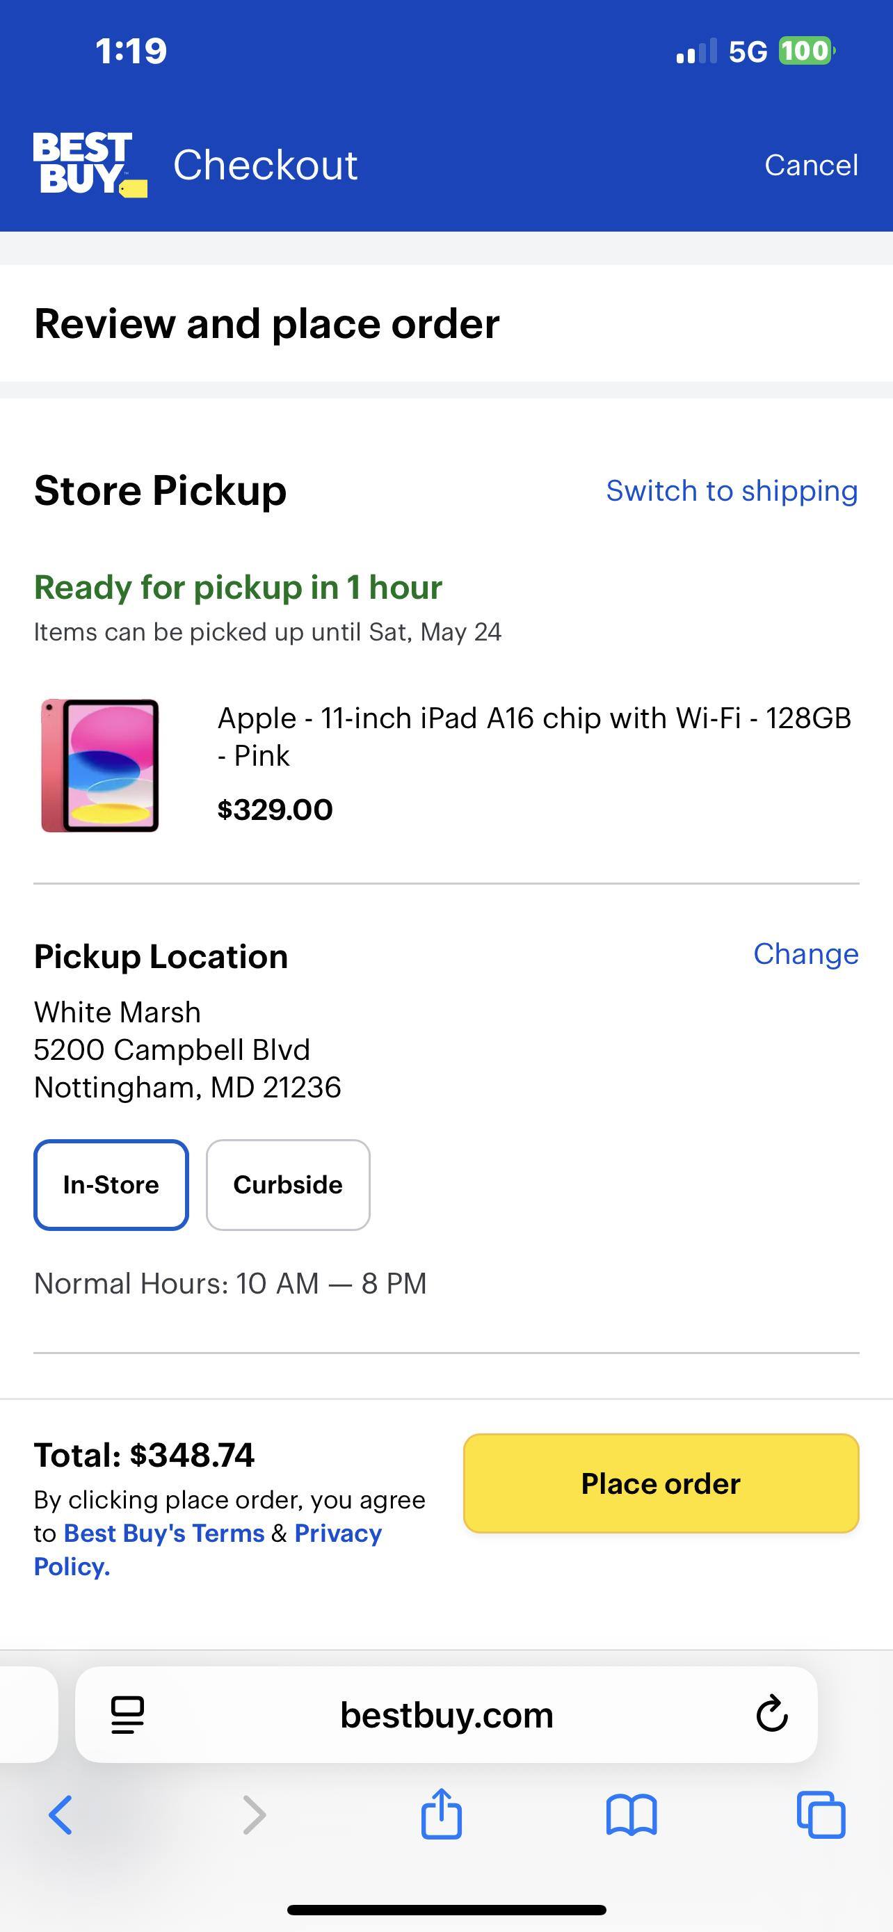This screenshot has height=1932, width=893.
Task: Tap the Best Buy logo
Action: coord(89,164)
